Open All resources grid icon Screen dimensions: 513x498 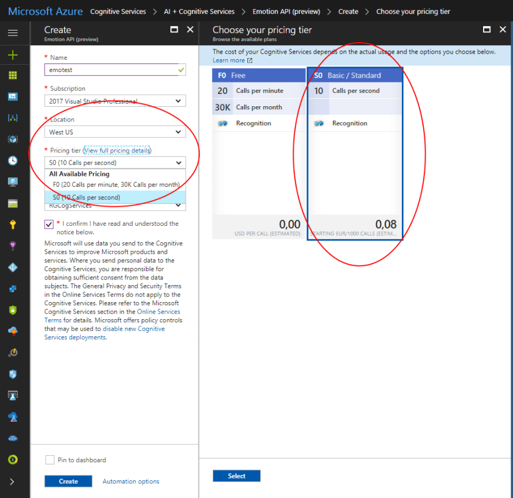click(13, 75)
